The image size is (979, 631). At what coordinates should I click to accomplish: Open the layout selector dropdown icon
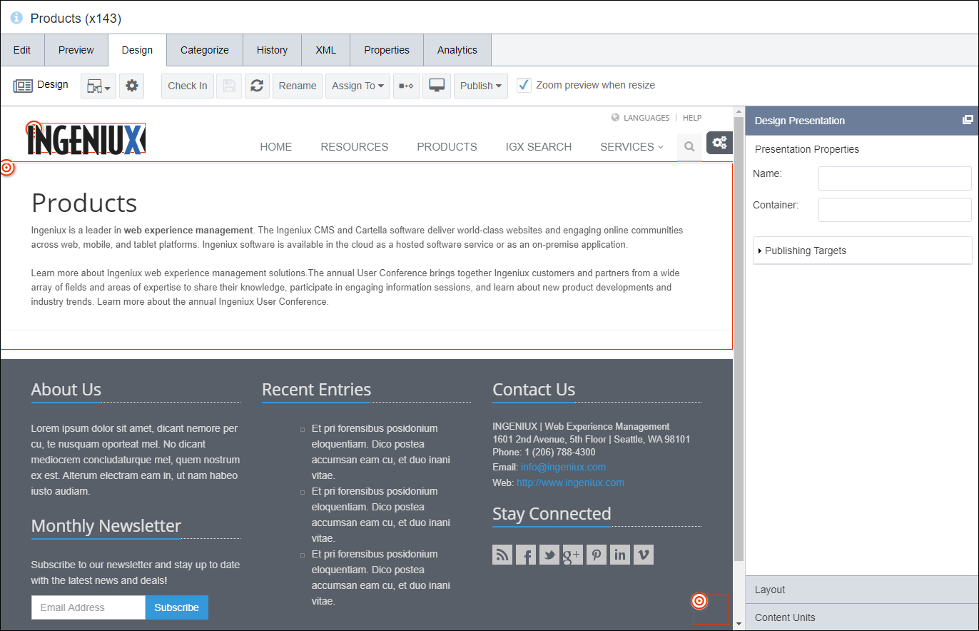tap(98, 86)
